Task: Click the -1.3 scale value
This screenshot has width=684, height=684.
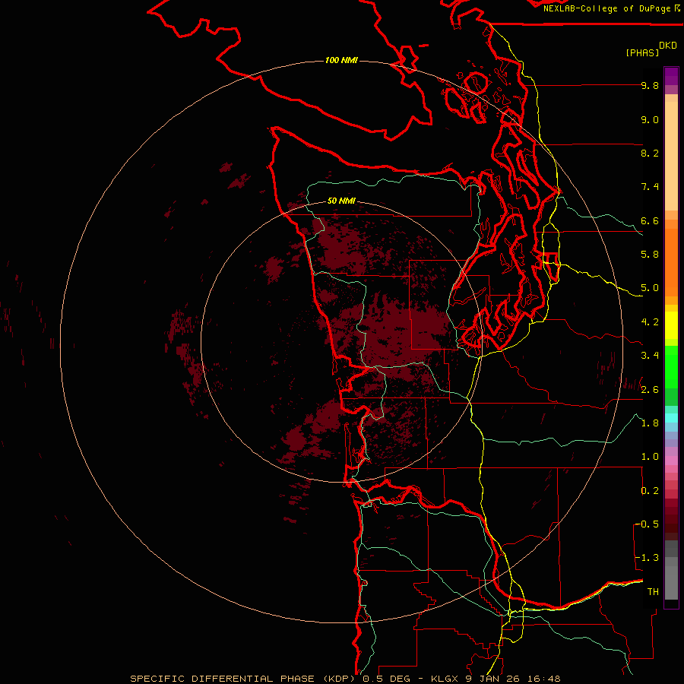Action: [x=646, y=558]
